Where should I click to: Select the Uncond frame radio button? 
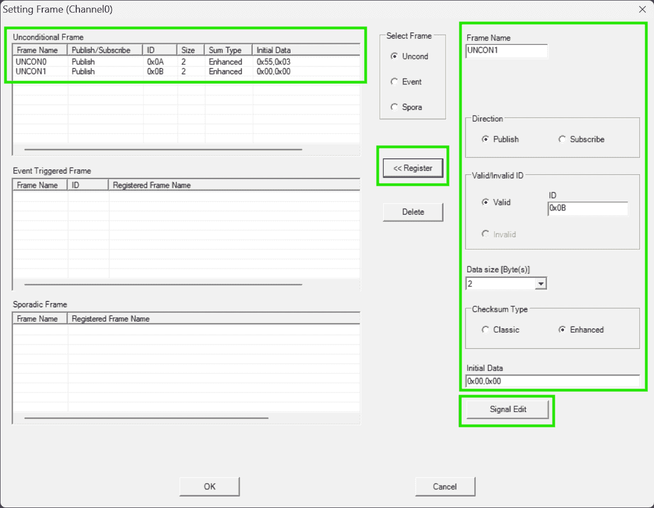[394, 56]
